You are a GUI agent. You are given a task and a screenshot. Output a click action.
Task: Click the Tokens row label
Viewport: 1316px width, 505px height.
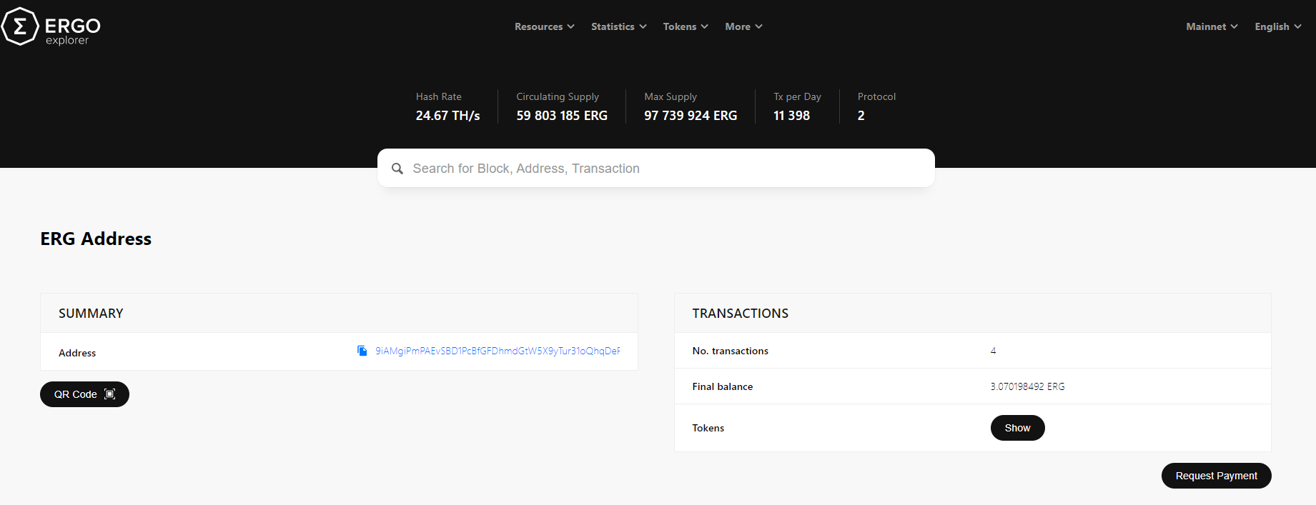point(708,428)
